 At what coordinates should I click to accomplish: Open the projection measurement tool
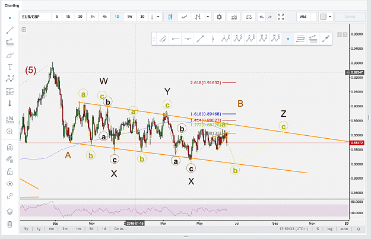tap(9, 91)
